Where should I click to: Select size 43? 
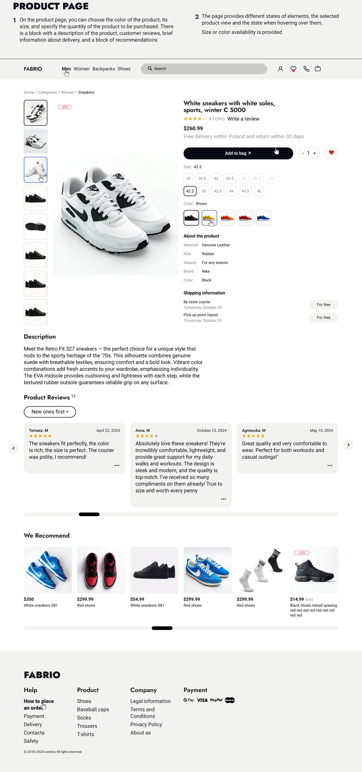pos(203,191)
